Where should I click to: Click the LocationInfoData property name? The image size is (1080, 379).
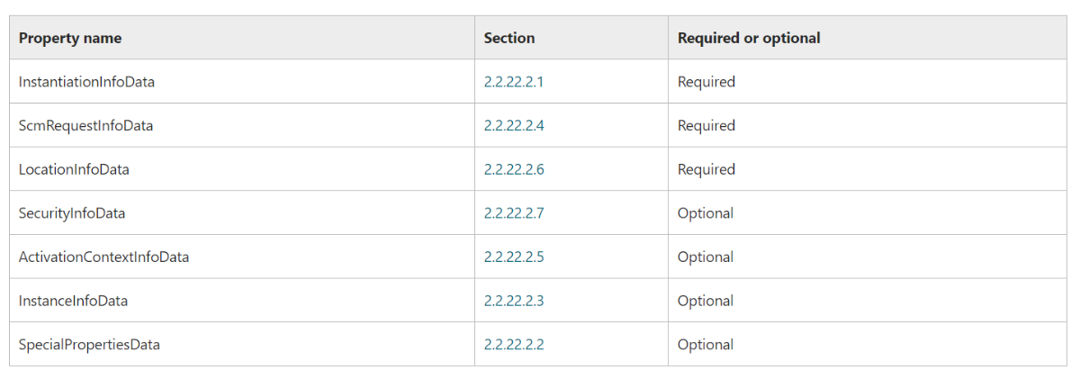click(x=74, y=169)
